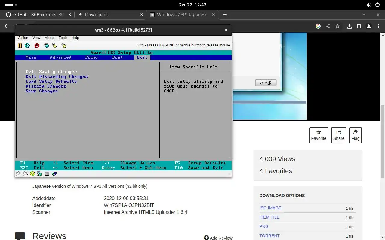Open the Action menu in 86Box
This screenshot has height=240, width=385.
point(23,38)
